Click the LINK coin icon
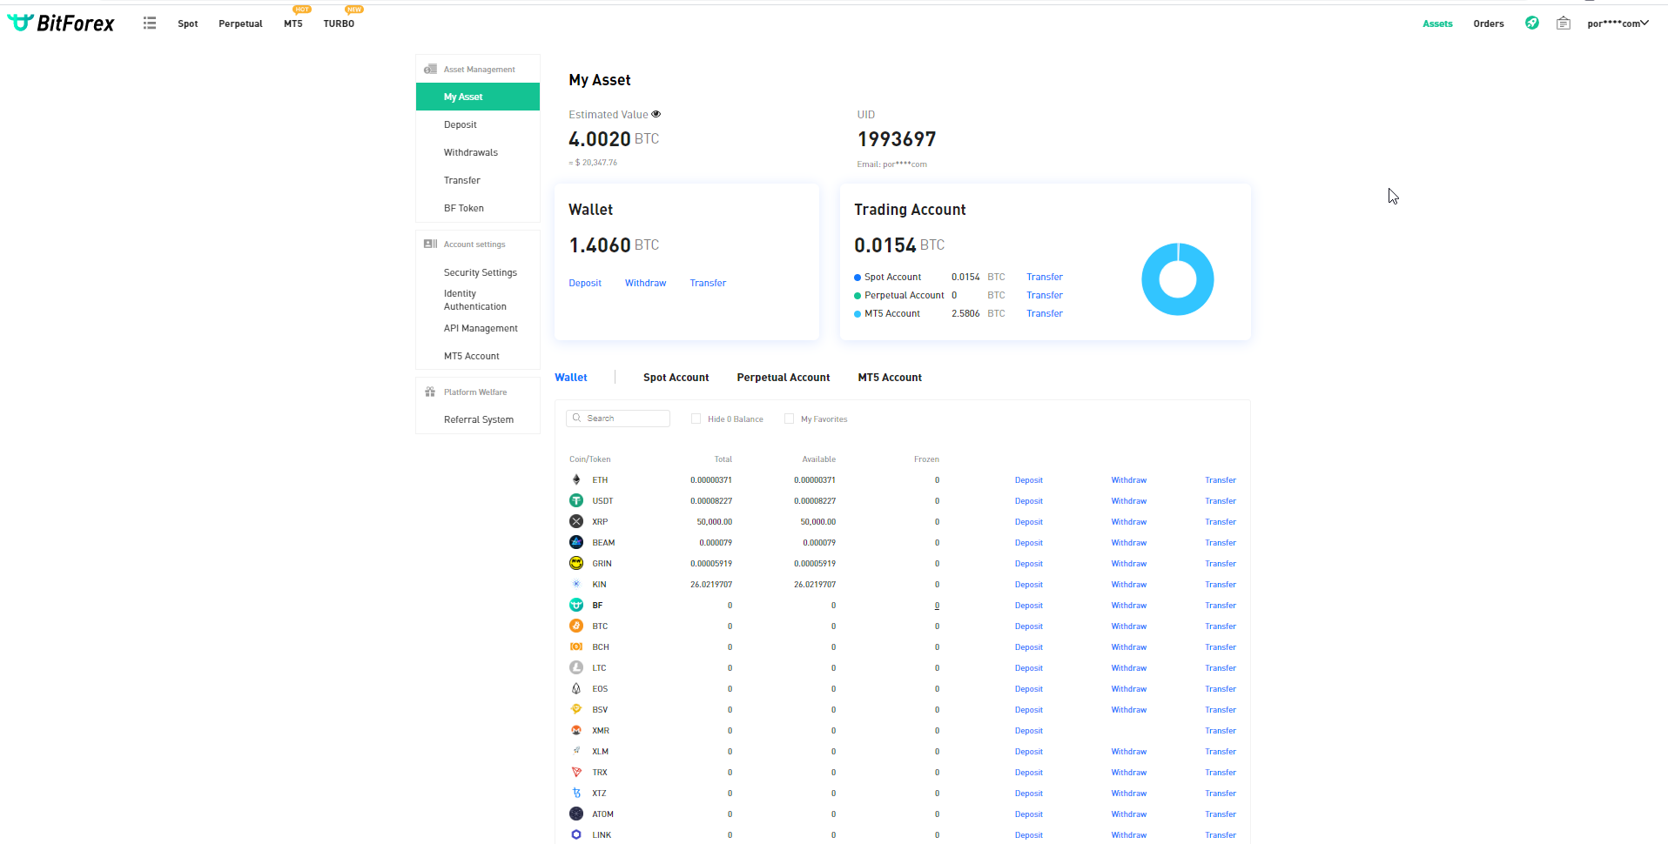The height and width of the screenshot is (844, 1668). pyautogui.click(x=576, y=834)
